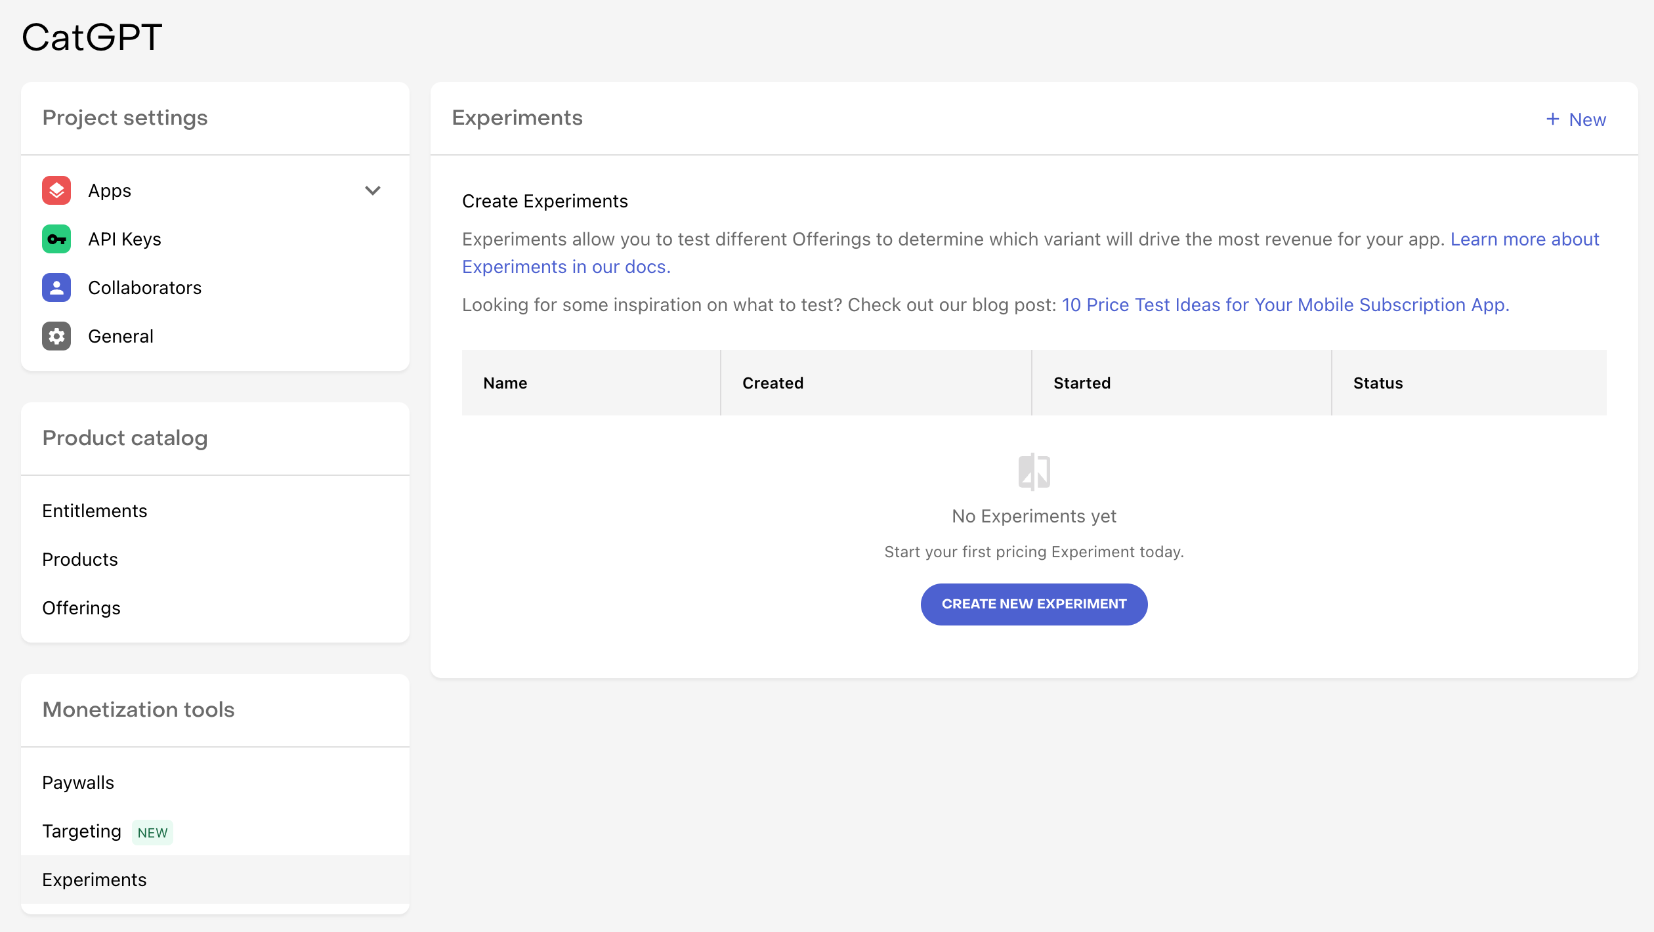This screenshot has height=932, width=1654.
Task: Click the Create New Experiment button
Action: [x=1034, y=604]
